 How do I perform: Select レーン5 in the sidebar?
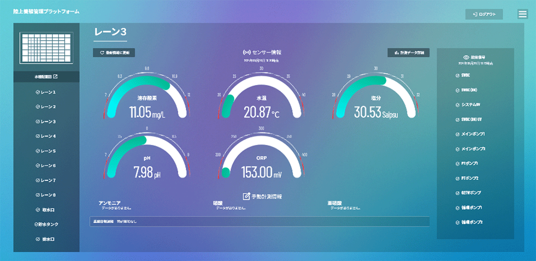click(x=46, y=151)
